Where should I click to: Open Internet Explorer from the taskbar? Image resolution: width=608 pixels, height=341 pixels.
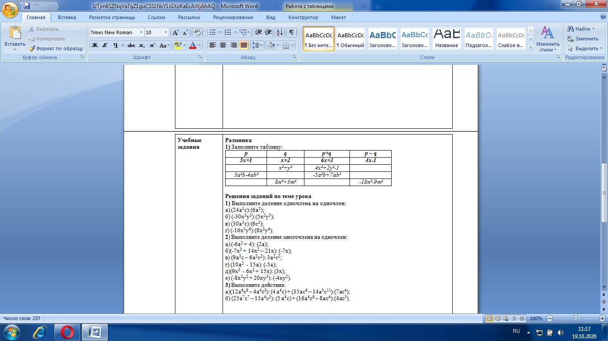coord(40,332)
